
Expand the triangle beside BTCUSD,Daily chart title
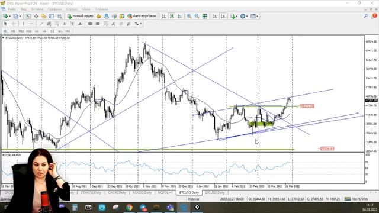3,38
